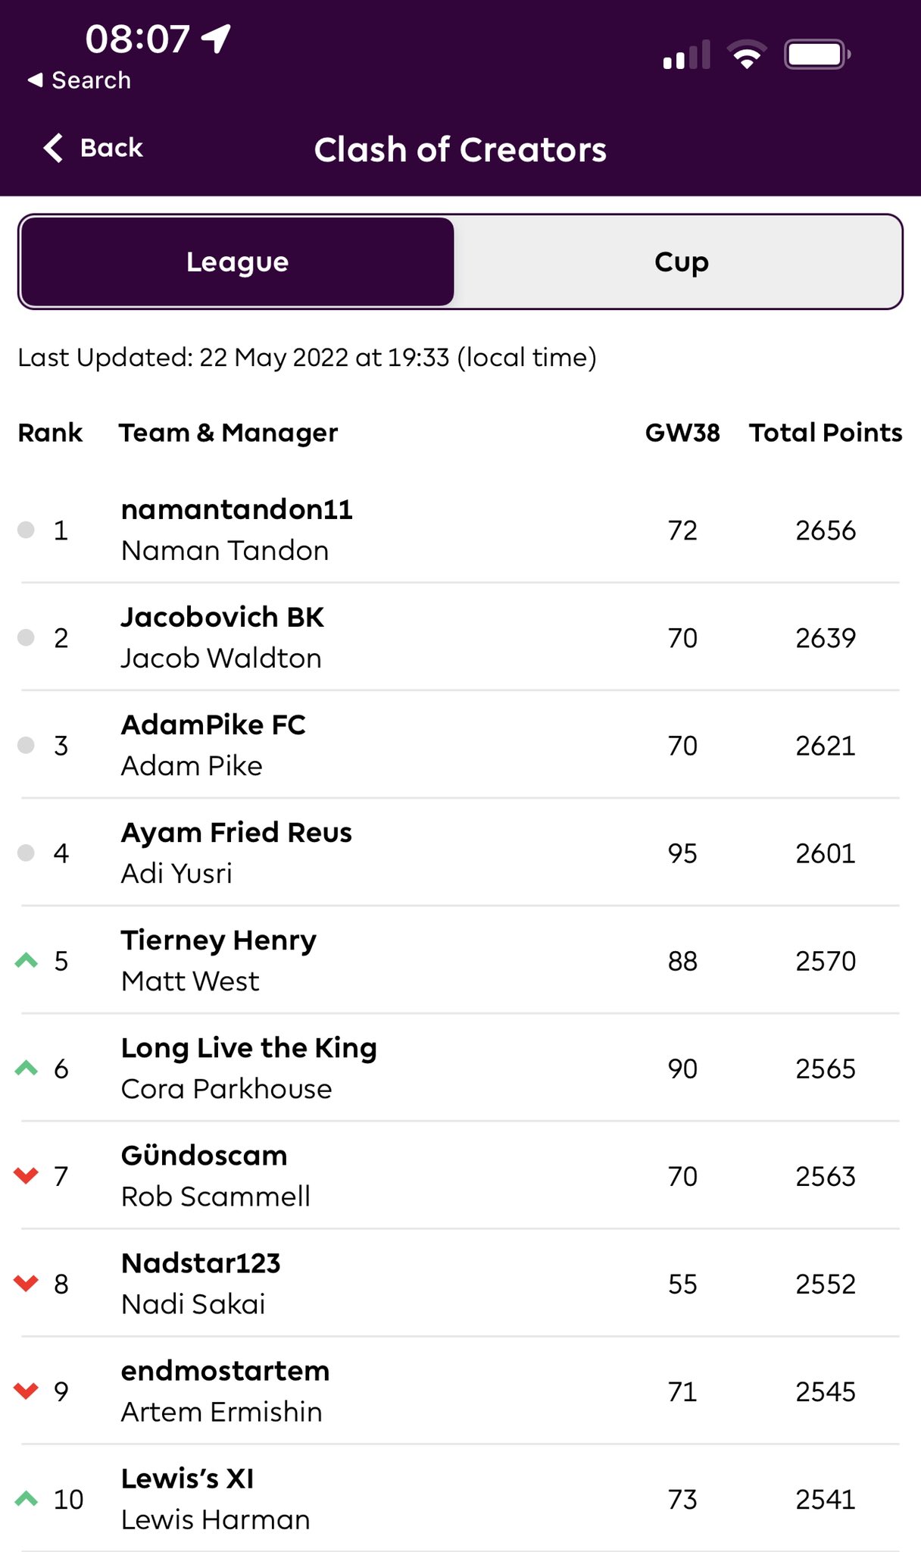This screenshot has height=1552, width=921.
Task: Tap the Wi-Fi icon in status bar
Action: pos(747,55)
